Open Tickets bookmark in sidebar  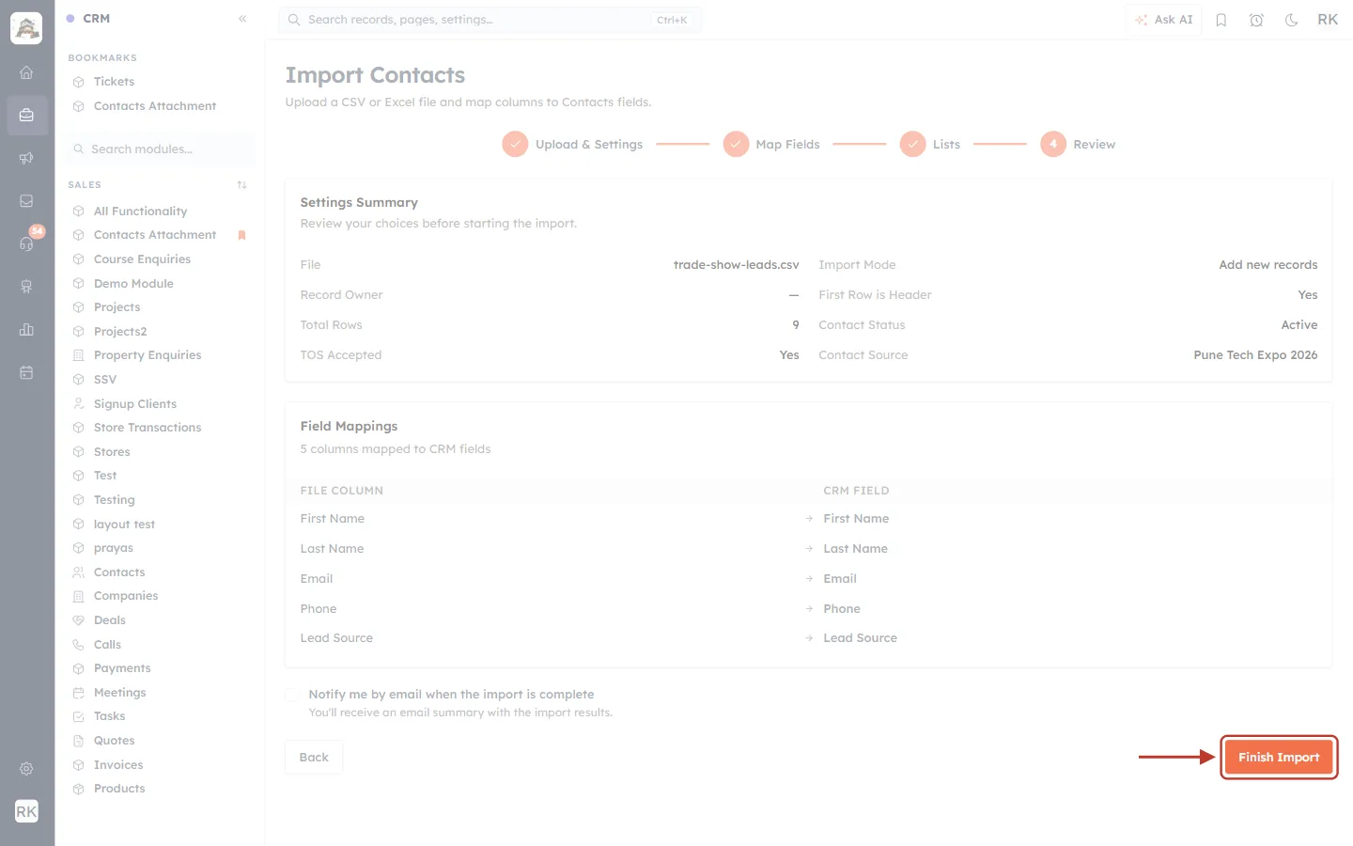(x=114, y=82)
